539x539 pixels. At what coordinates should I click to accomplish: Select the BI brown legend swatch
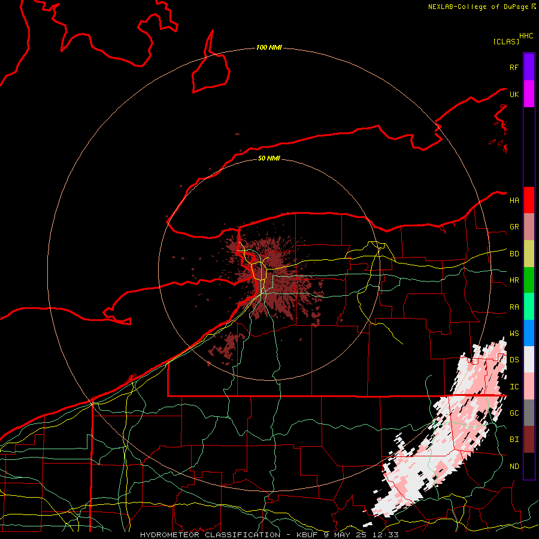(529, 440)
